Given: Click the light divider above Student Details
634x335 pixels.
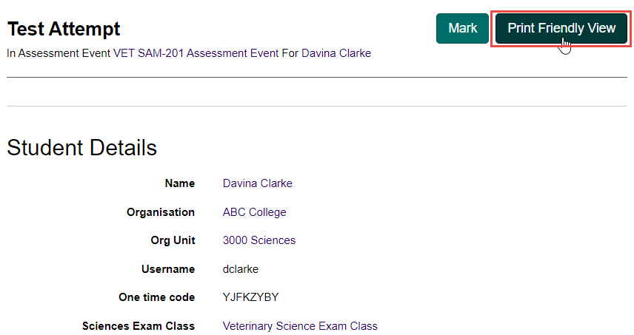Looking at the screenshot, I should coord(317,106).
